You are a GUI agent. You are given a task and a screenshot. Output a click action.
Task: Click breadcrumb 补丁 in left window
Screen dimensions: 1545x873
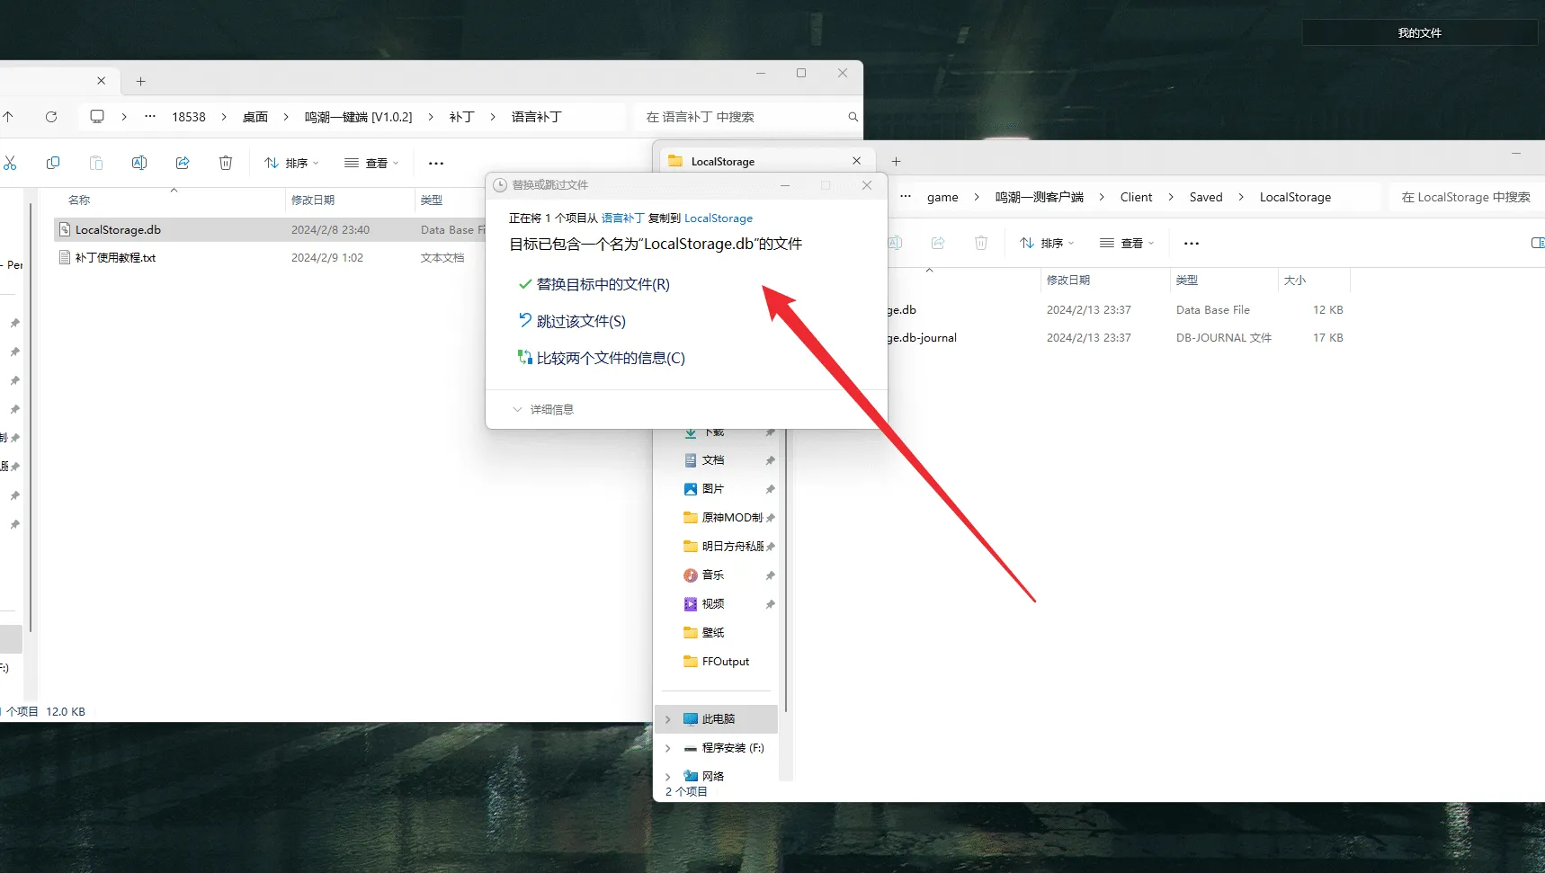click(x=461, y=117)
